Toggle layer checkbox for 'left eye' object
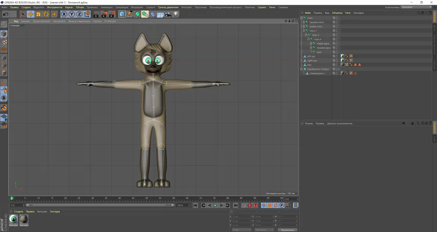The image size is (437, 232). 334,56
